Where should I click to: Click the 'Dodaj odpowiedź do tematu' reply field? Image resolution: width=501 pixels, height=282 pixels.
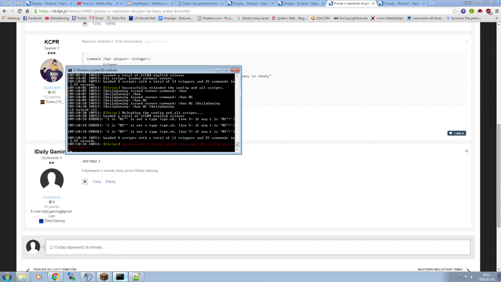258,247
